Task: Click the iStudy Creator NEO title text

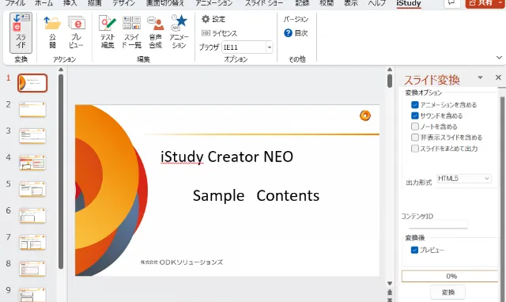Action: pyautogui.click(x=227, y=157)
